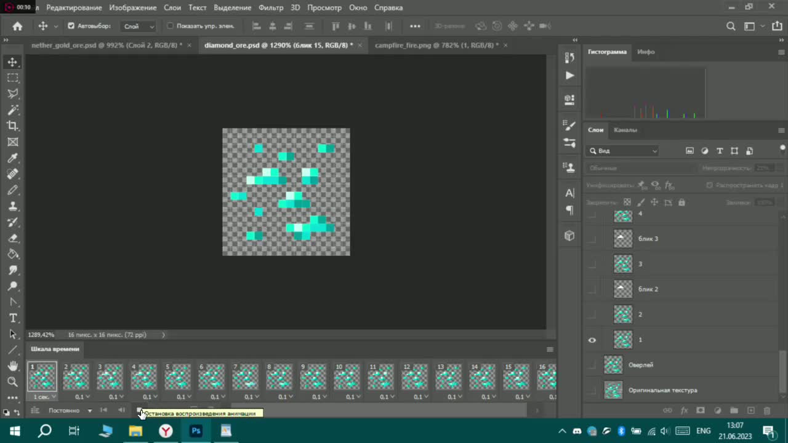788x443 pixels.
Task: Select the Horizontal Type tool
Action: point(12,318)
